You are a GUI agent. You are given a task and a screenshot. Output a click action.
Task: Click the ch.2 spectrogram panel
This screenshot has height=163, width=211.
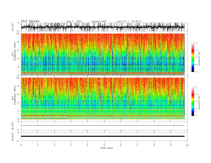[x=103, y=99]
